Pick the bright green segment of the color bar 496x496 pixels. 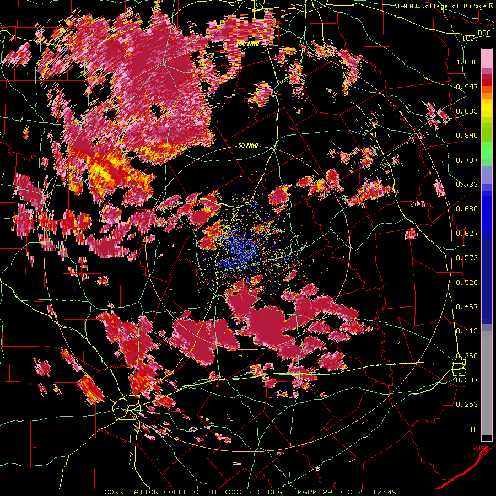click(x=487, y=150)
